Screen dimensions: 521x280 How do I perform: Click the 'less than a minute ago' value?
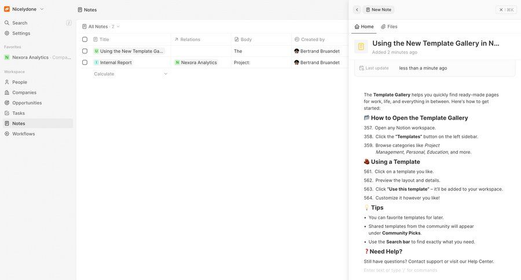pos(423,68)
